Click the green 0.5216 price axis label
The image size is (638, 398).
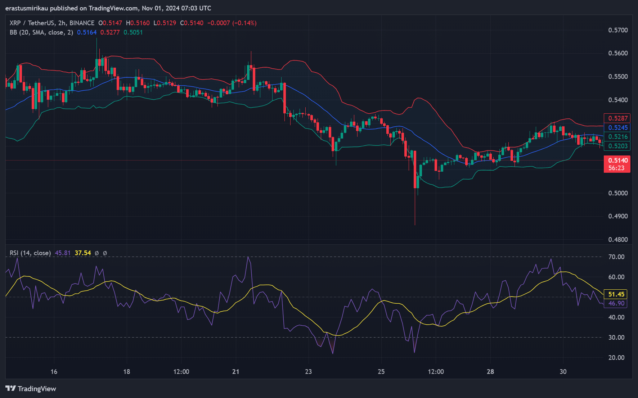[617, 137]
